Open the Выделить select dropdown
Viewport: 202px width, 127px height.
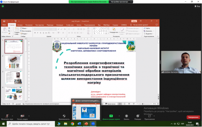[149, 34]
